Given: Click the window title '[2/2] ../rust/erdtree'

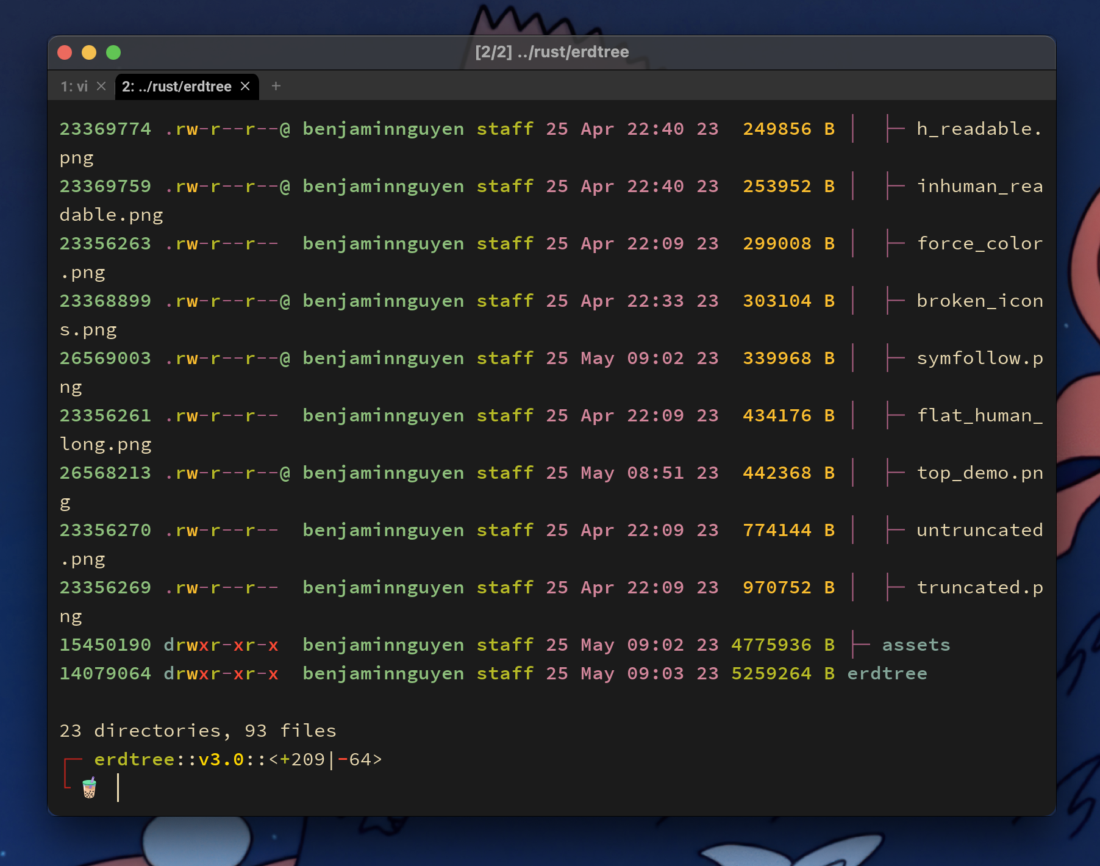Looking at the screenshot, I should point(552,52).
